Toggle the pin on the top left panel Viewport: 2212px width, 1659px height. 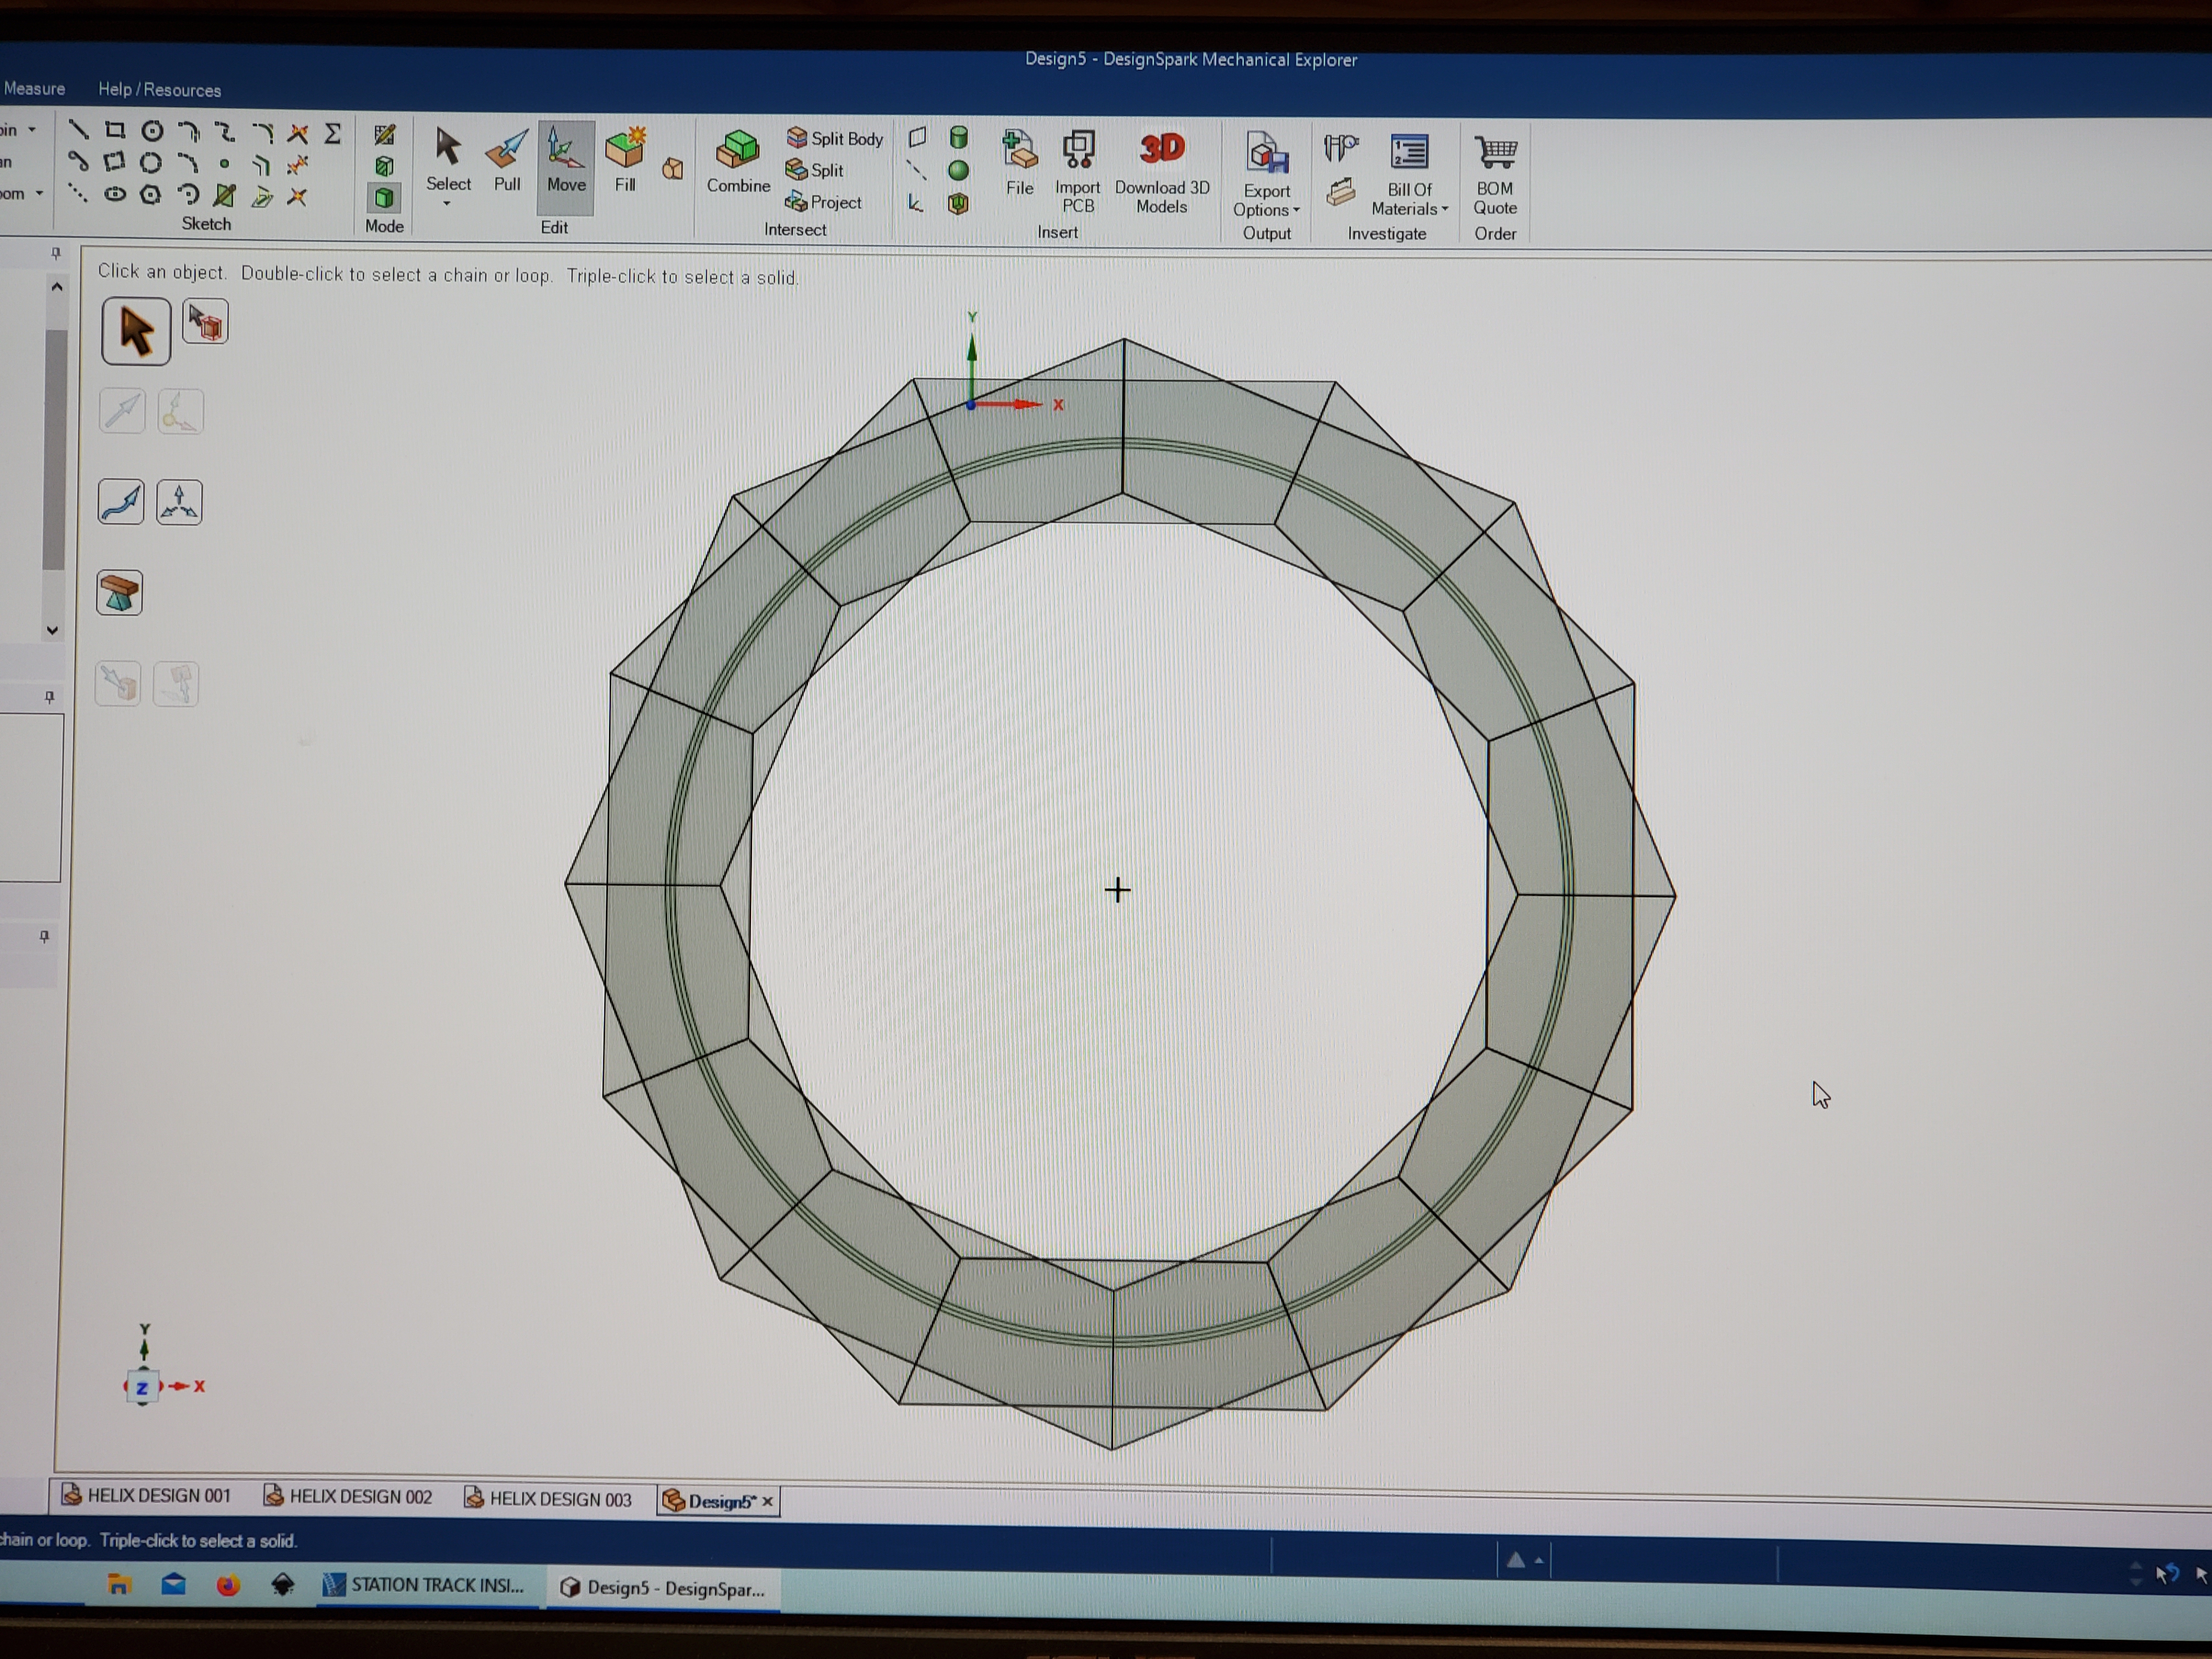pos(56,253)
